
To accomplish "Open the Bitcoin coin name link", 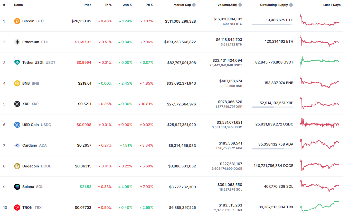I will point(28,21).
